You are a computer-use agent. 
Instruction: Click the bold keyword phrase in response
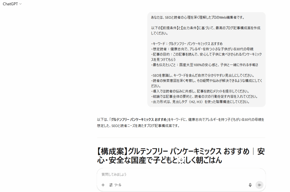click(x=139, y=120)
